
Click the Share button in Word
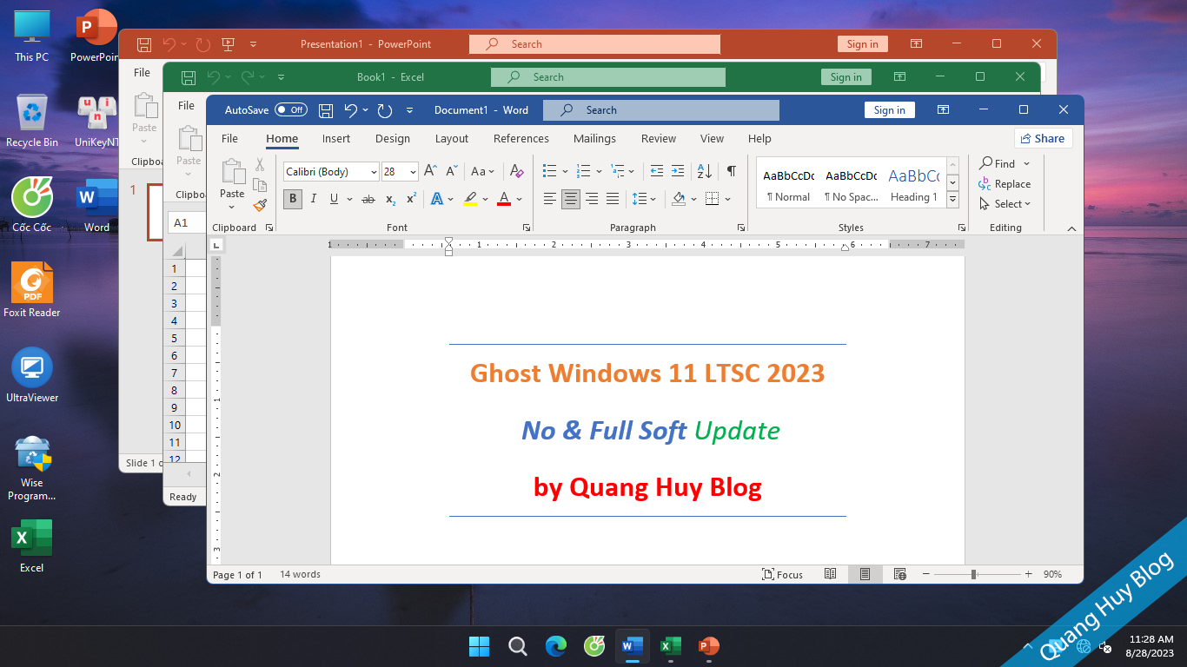coord(1043,138)
